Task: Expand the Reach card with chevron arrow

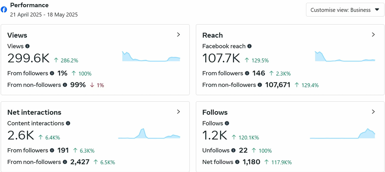Action: 373,35
